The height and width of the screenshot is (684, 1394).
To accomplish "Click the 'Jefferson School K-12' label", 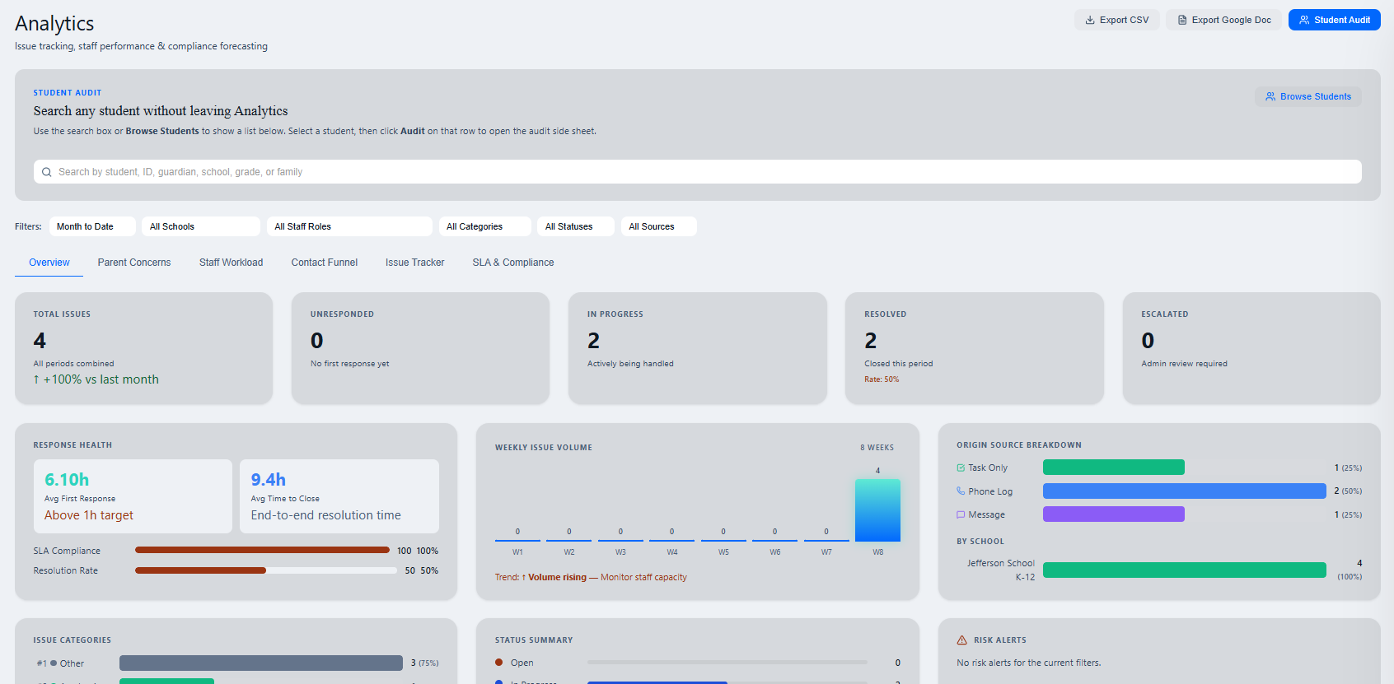I will click(1000, 570).
